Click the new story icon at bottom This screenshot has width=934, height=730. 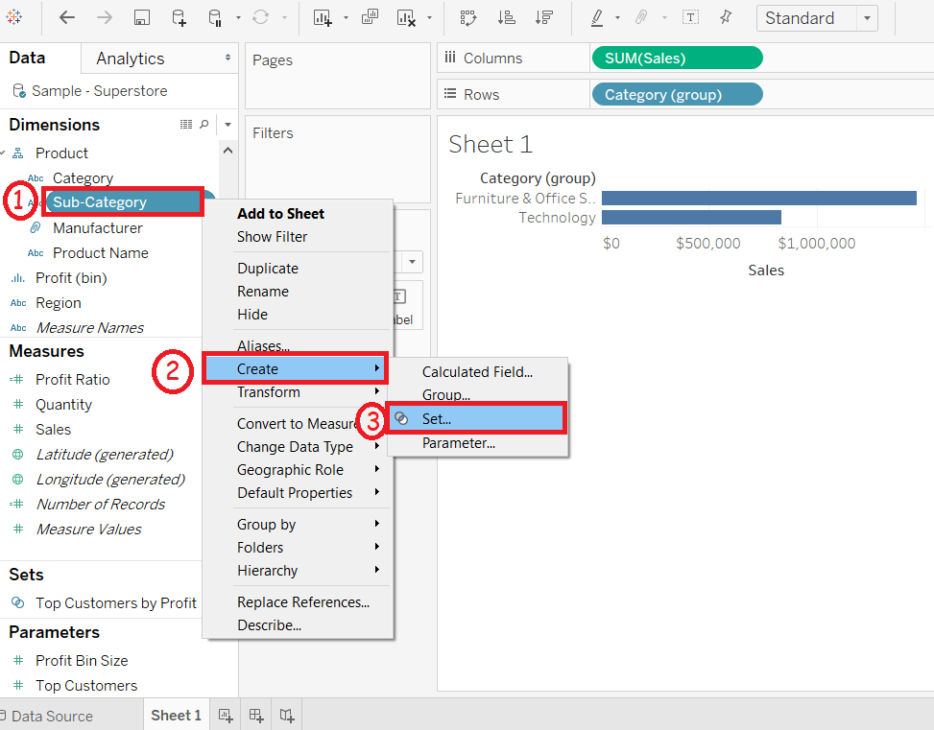(x=287, y=715)
